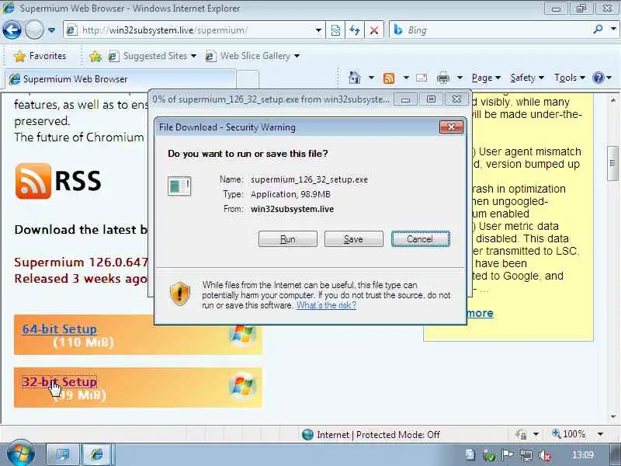Open a new blank tab
The height and width of the screenshot is (466, 621).
coord(248,79)
